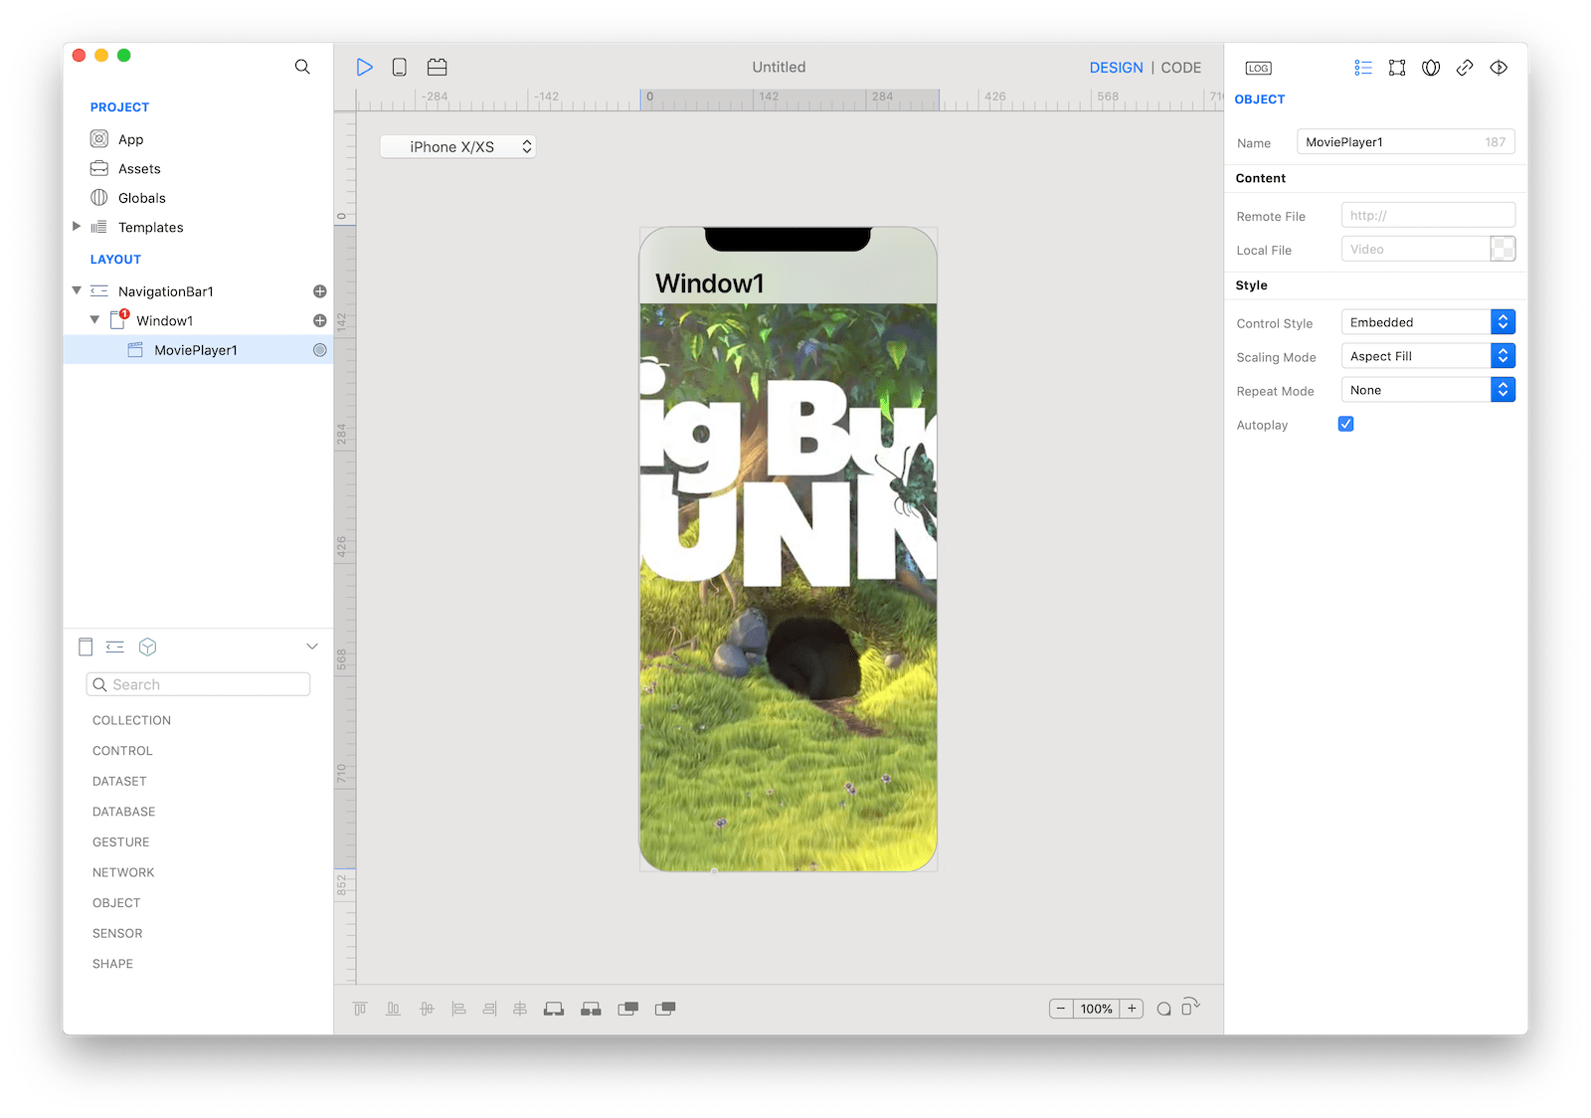Screen dimensions: 1591x1118
Task: Open the NETWORK category
Action: 123,872
